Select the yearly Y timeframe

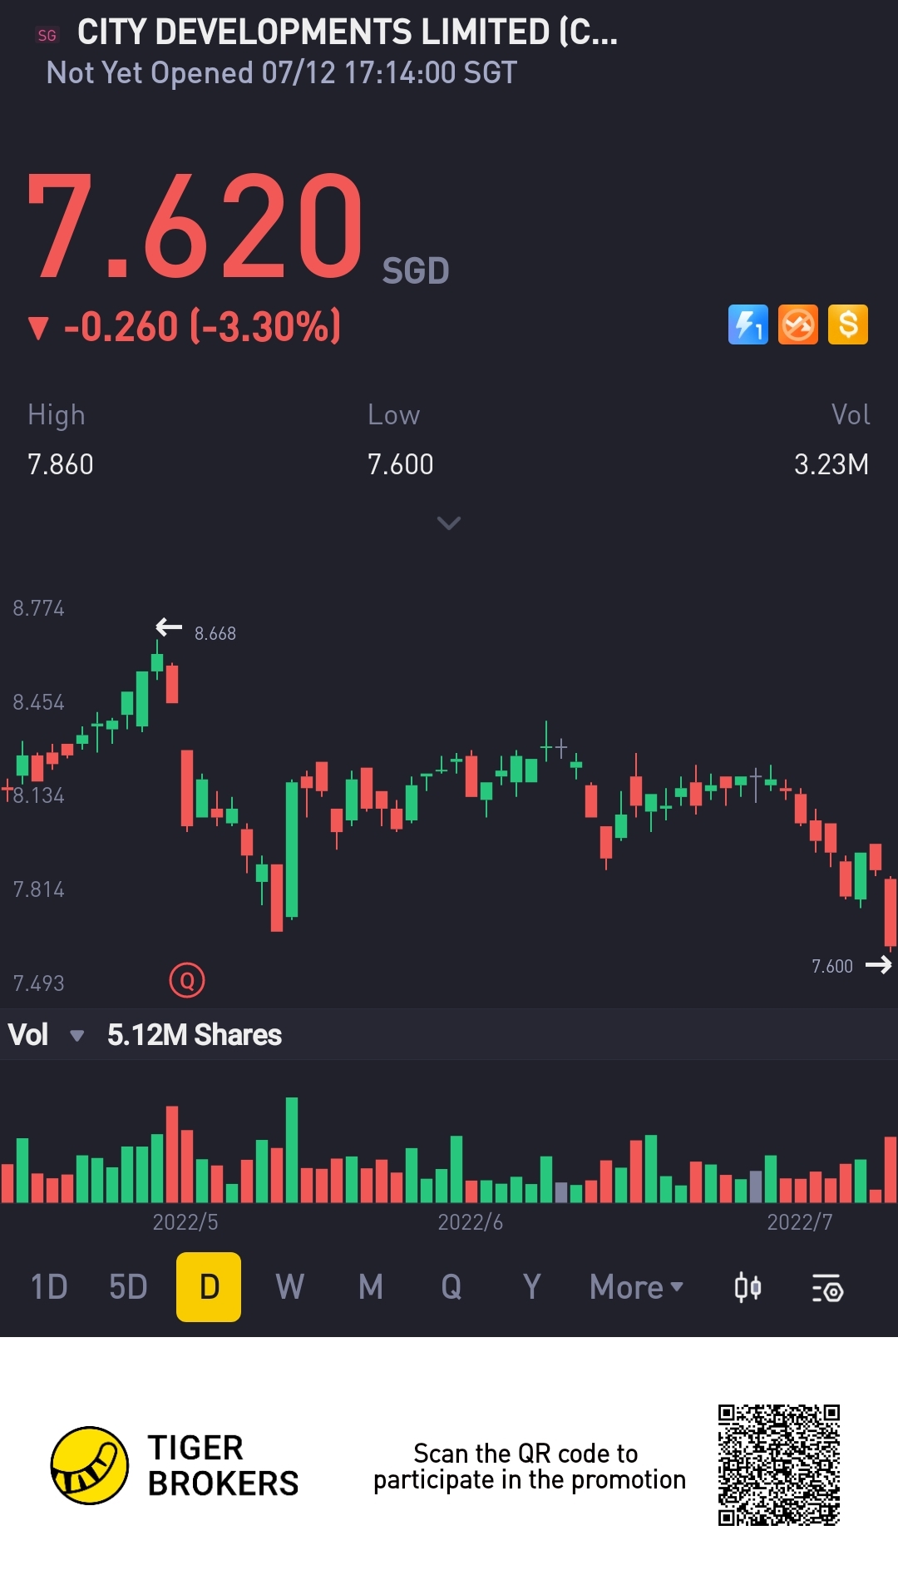(x=532, y=1288)
